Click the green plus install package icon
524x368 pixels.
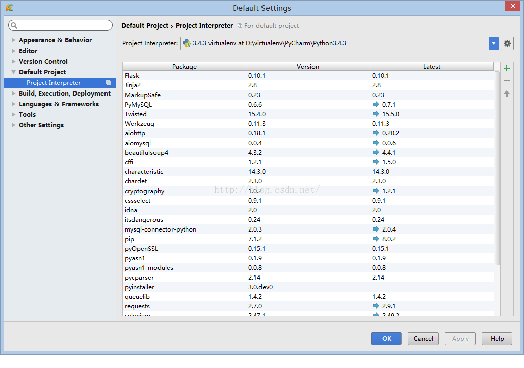click(x=507, y=68)
